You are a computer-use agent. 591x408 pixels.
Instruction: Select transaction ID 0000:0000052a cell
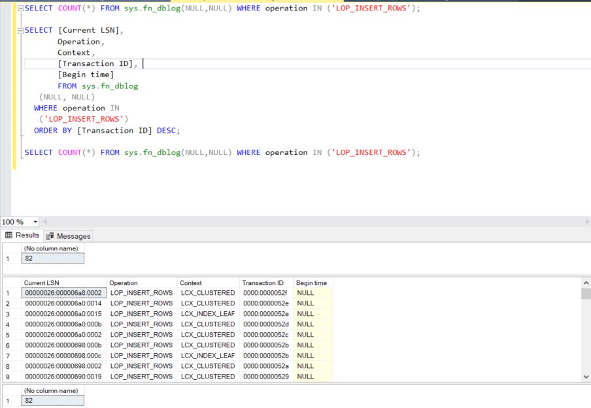(x=267, y=366)
